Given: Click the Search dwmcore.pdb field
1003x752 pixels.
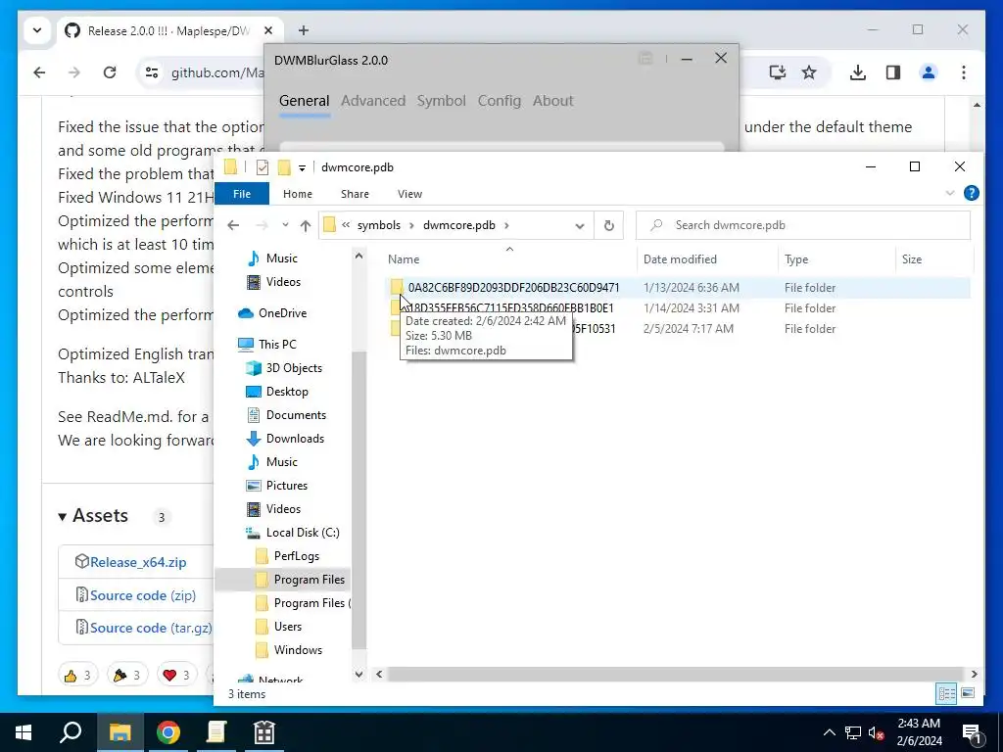Looking at the screenshot, I should point(803,225).
